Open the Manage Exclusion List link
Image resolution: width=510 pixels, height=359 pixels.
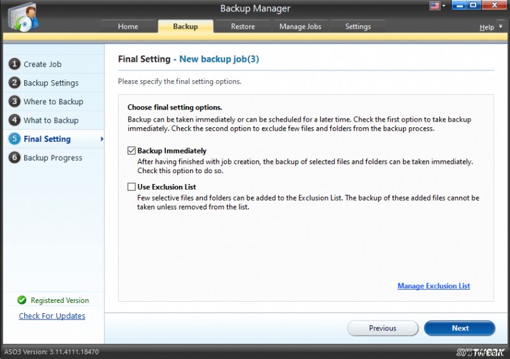pos(433,286)
